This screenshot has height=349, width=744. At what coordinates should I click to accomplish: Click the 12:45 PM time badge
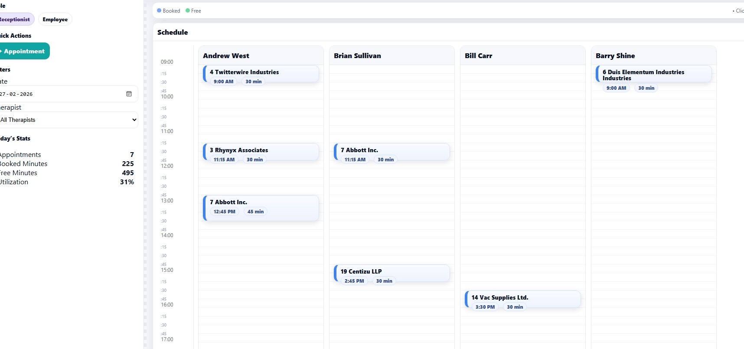coord(225,212)
